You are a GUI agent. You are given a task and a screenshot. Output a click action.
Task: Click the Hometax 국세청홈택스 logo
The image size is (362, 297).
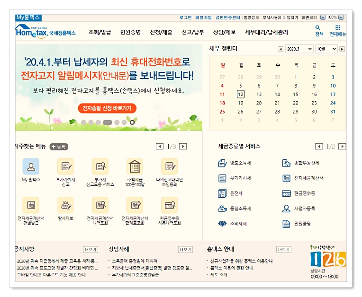pyautogui.click(x=45, y=32)
